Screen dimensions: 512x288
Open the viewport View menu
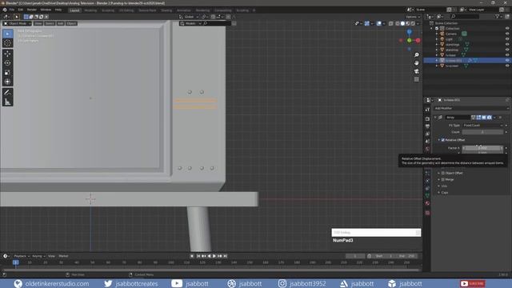tap(38, 23)
